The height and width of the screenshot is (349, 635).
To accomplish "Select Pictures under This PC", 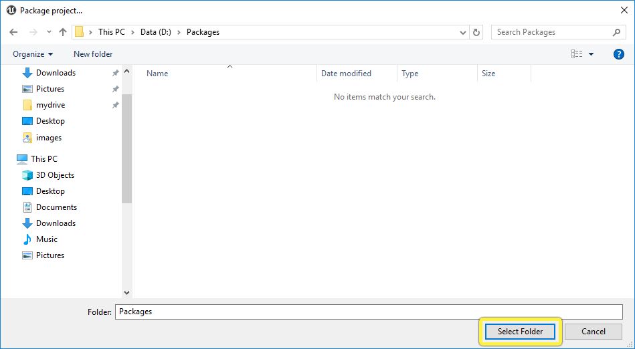I will [50, 255].
